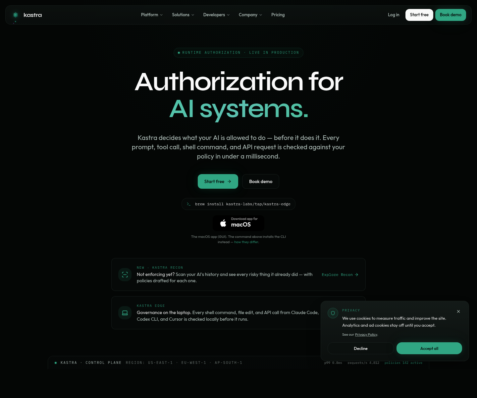Click the requests/s 4,812 metric
Image resolution: width=477 pixels, height=398 pixels.
(363, 363)
